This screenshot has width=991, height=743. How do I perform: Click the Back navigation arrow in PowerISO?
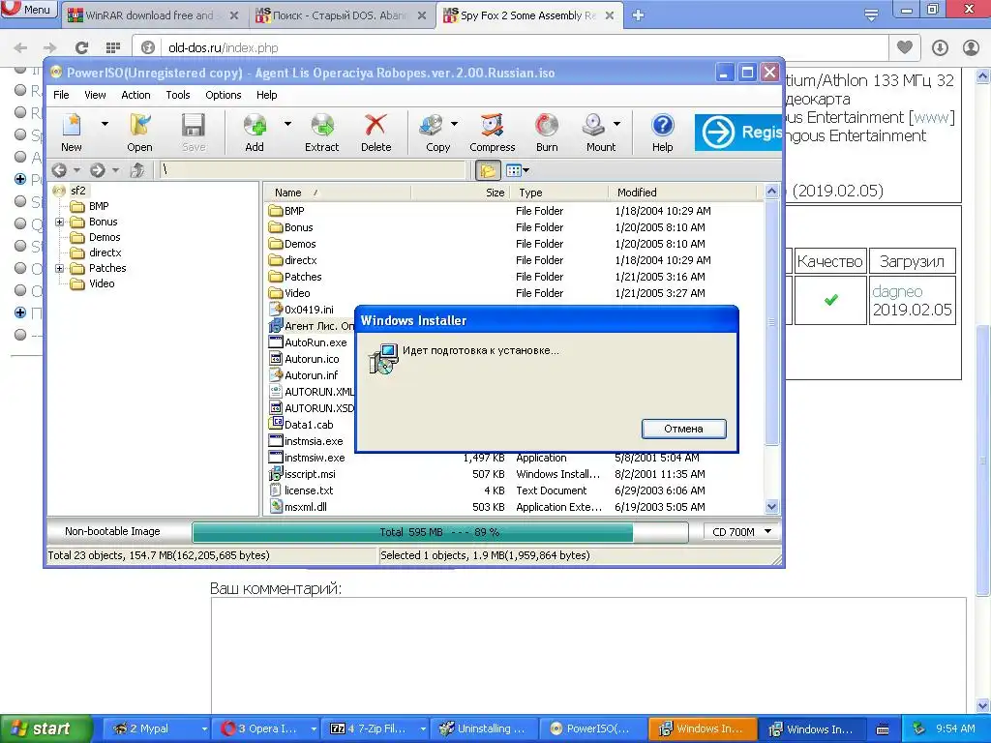coord(59,170)
